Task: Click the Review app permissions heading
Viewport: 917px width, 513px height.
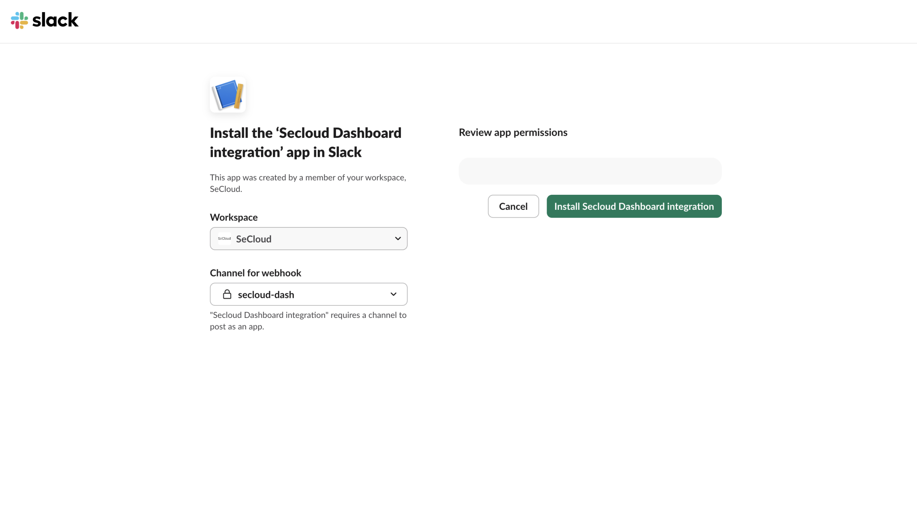Action: tap(513, 132)
